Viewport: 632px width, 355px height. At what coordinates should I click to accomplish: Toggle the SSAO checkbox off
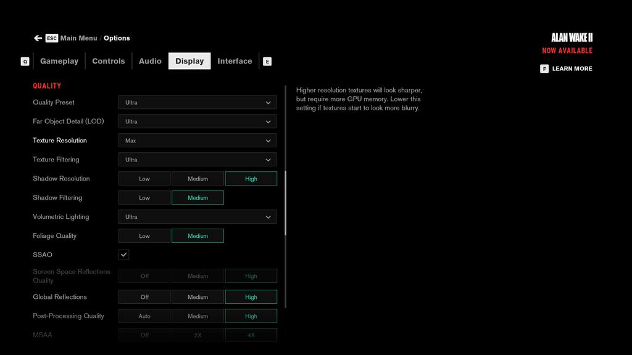(x=123, y=254)
